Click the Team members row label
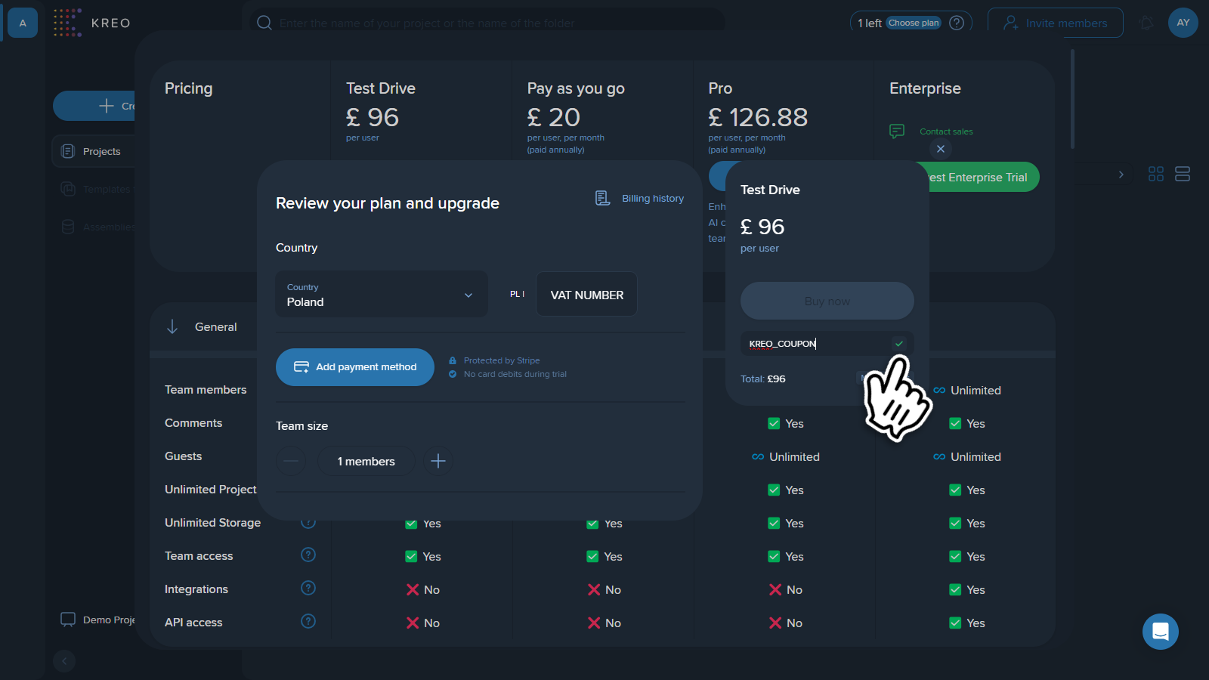 click(206, 390)
